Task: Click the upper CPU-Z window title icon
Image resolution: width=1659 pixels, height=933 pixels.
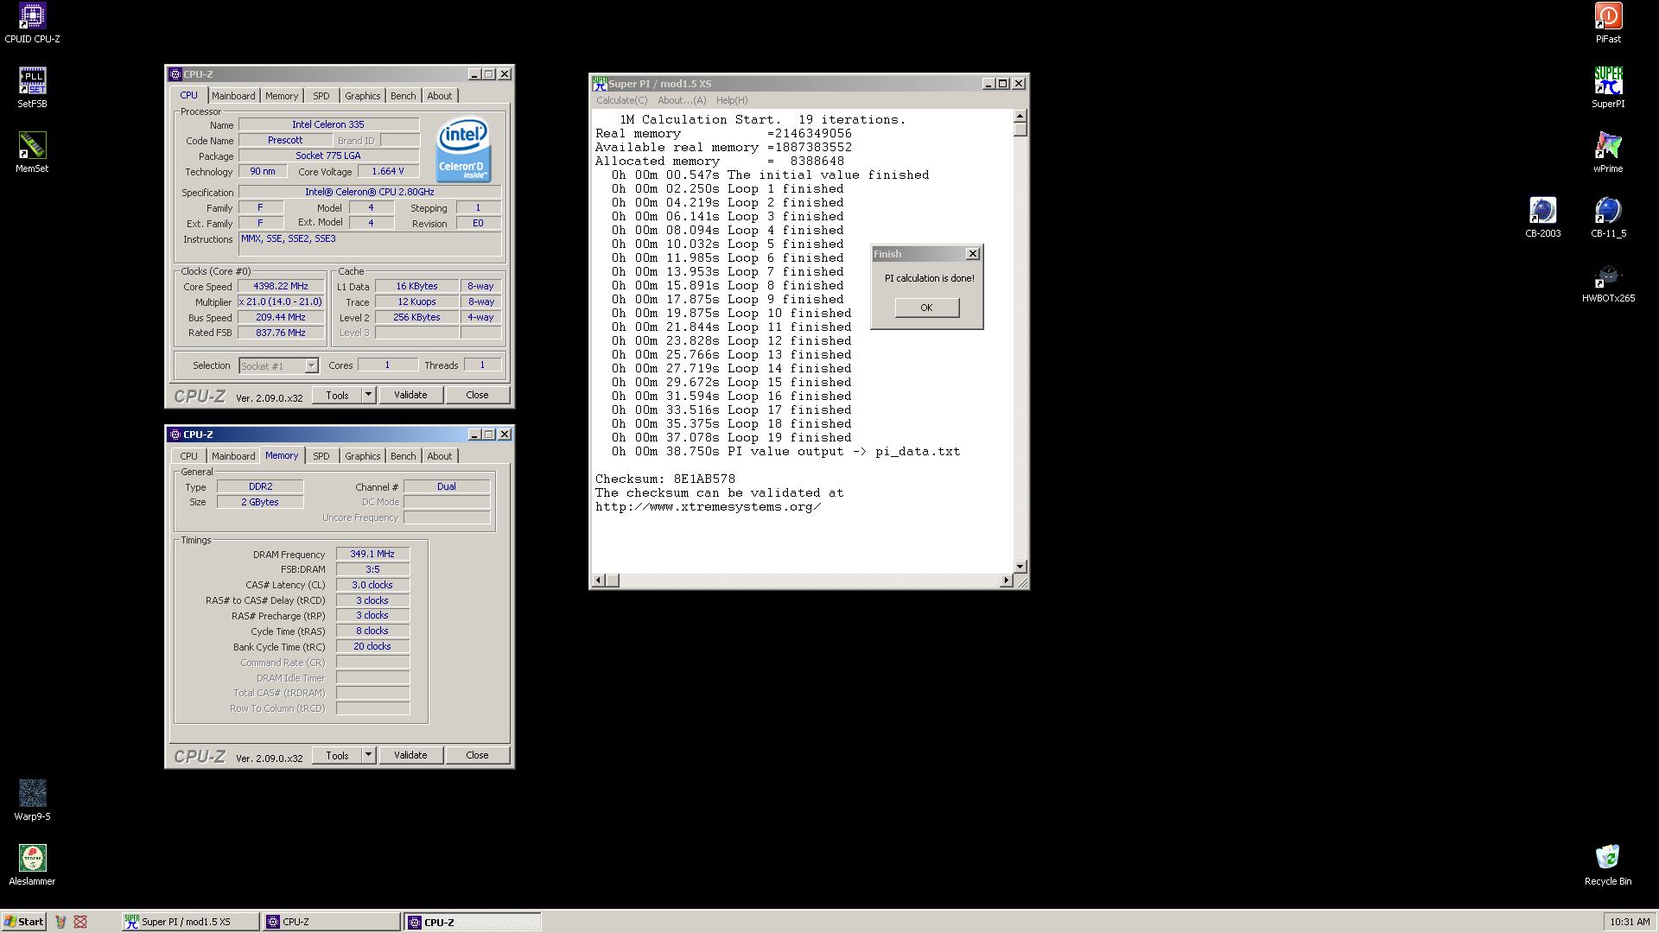Action: point(175,74)
